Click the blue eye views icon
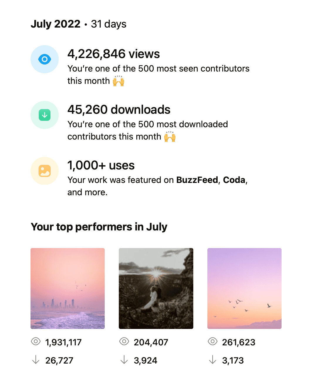The image size is (325, 387). pyautogui.click(x=45, y=59)
